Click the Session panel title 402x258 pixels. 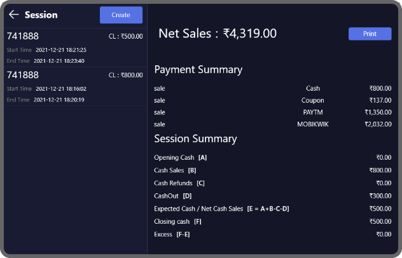41,15
